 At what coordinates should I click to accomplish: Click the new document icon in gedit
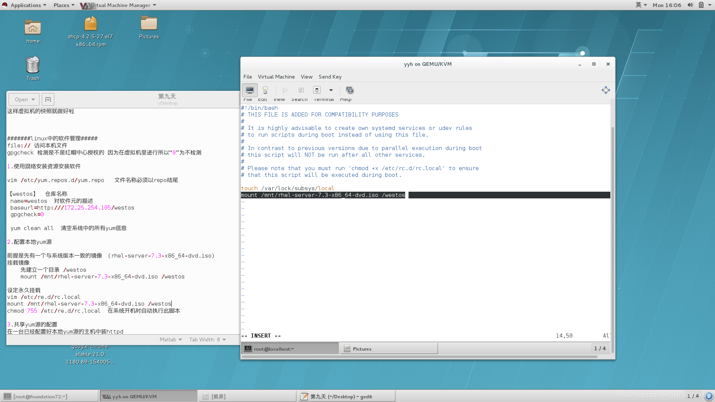click(48, 99)
